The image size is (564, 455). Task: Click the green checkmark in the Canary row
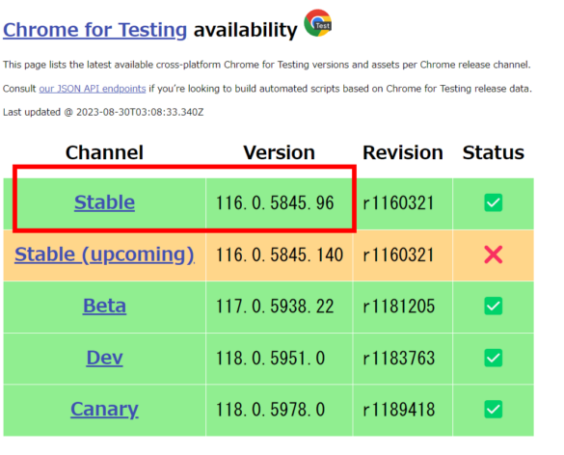494,410
